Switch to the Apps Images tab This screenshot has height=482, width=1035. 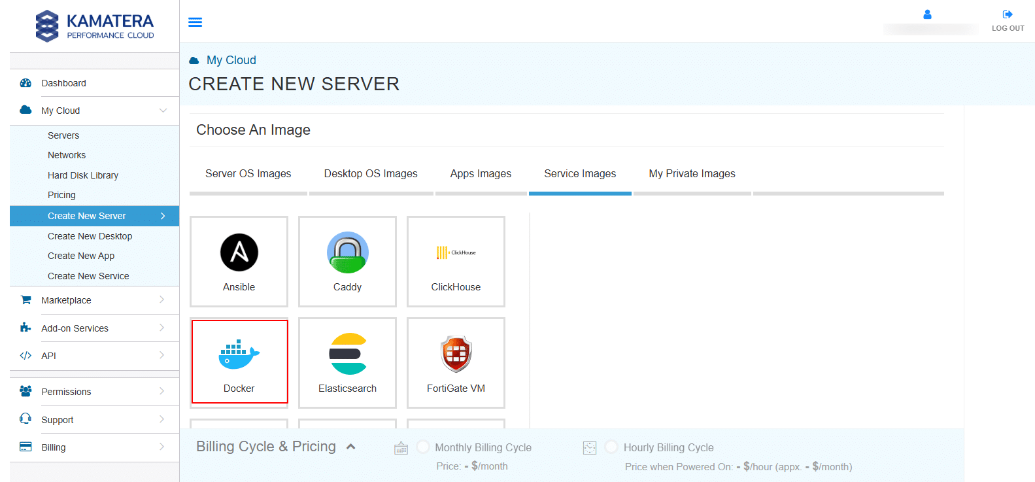point(481,174)
